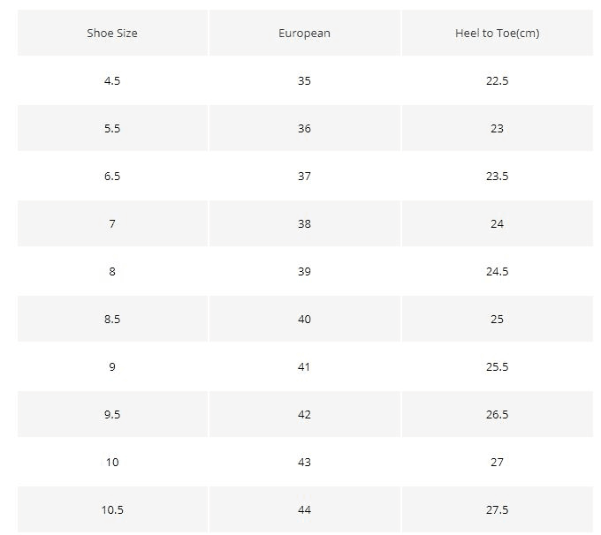Viewport: 601px width, 535px height.
Task: Select European size 35 cell
Action: [x=304, y=81]
